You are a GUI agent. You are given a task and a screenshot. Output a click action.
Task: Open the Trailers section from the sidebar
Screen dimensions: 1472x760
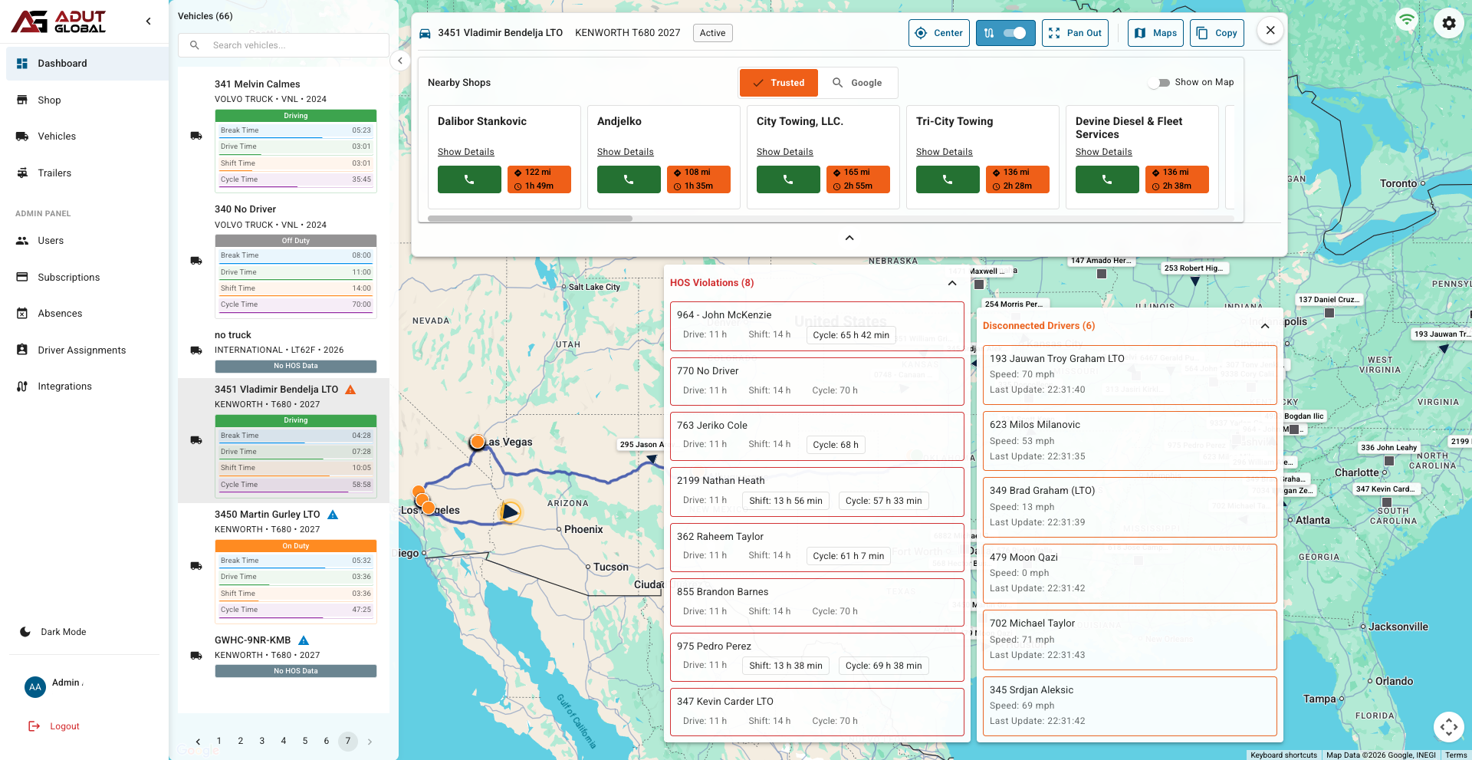(x=54, y=173)
